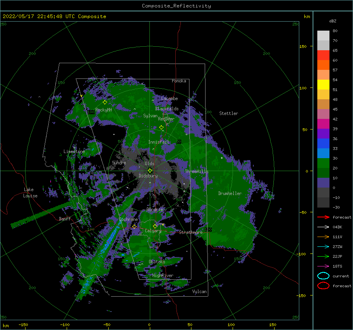The image size is (353, 330).
Task: Click the Innisfail label
Action: (158, 142)
